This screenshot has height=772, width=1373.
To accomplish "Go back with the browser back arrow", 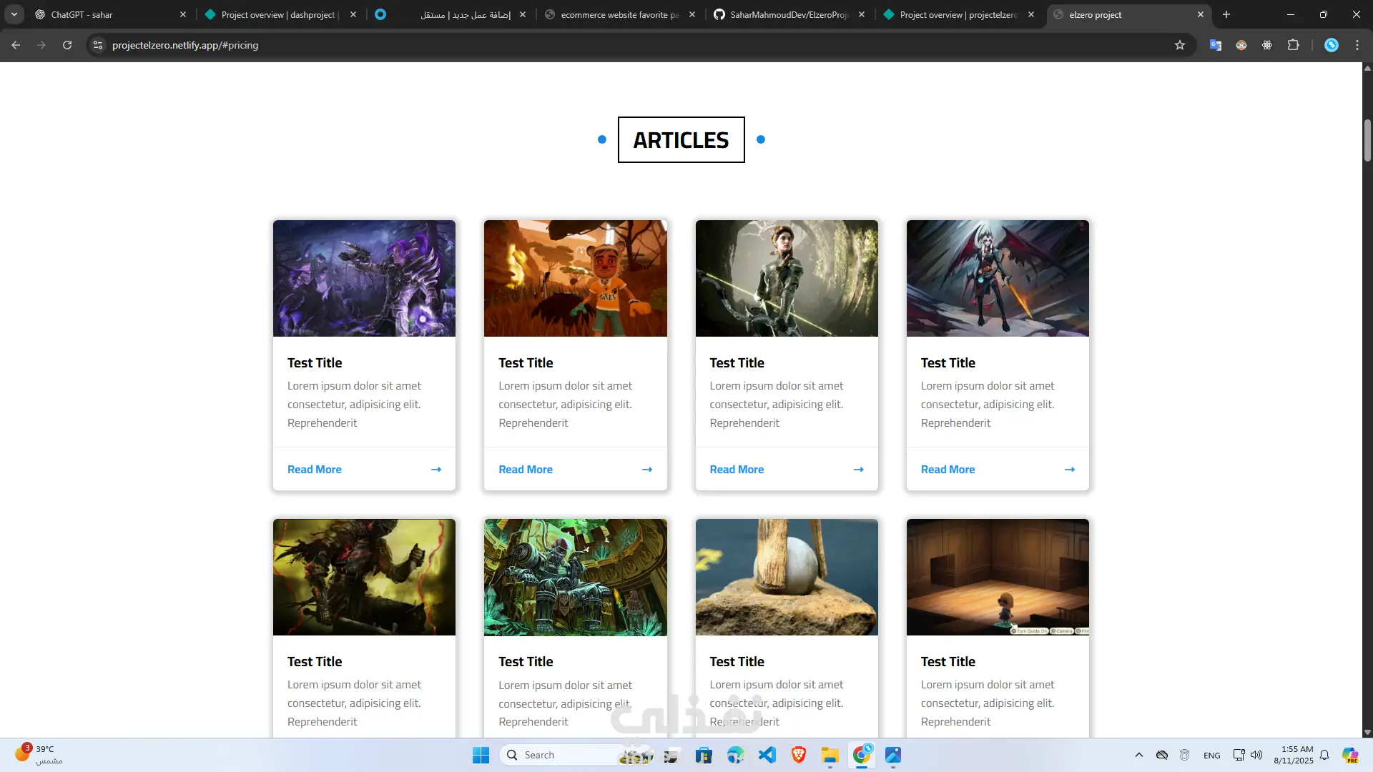I will pos(16,45).
